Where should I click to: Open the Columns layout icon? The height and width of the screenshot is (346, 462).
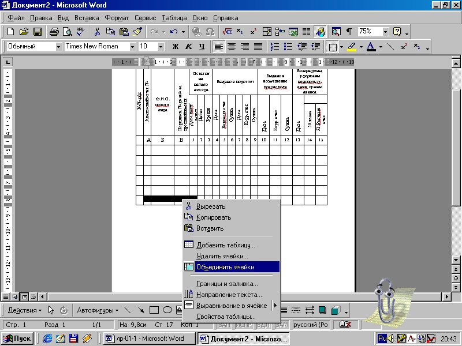coord(307,32)
